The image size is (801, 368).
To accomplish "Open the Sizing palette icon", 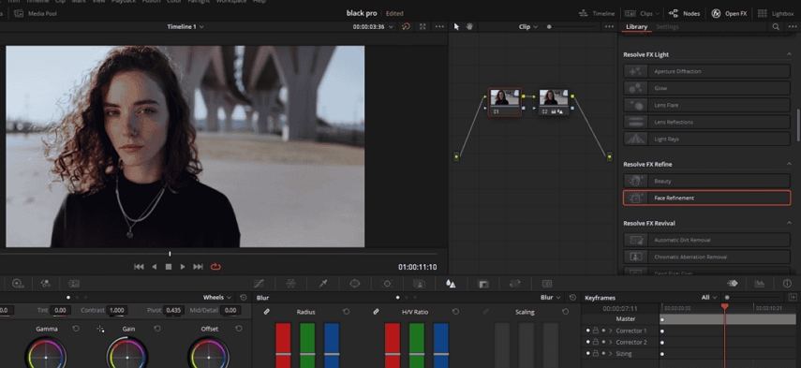I will 515,284.
